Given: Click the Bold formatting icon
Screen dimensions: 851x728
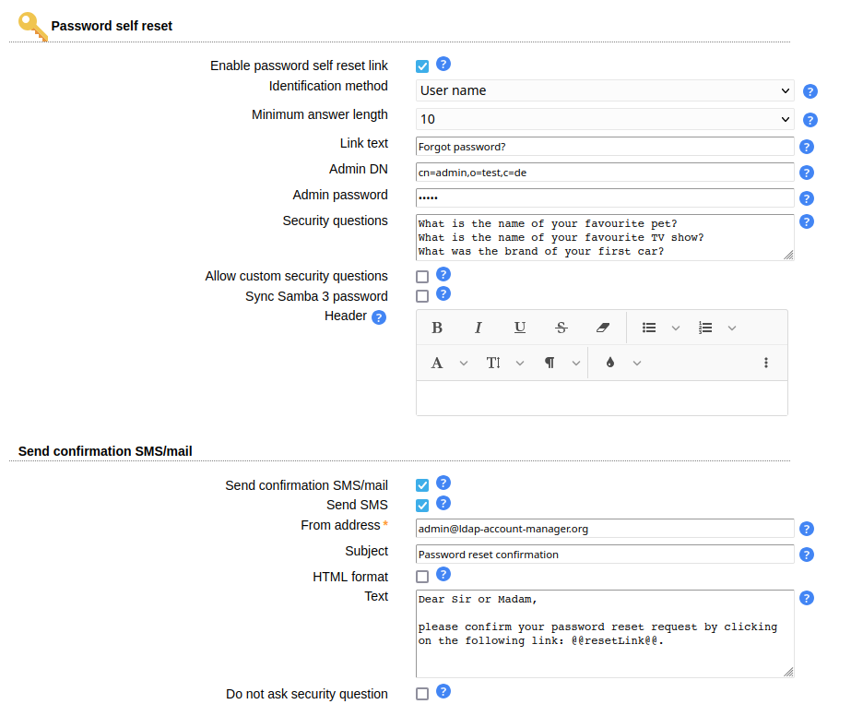Looking at the screenshot, I should pos(437,328).
